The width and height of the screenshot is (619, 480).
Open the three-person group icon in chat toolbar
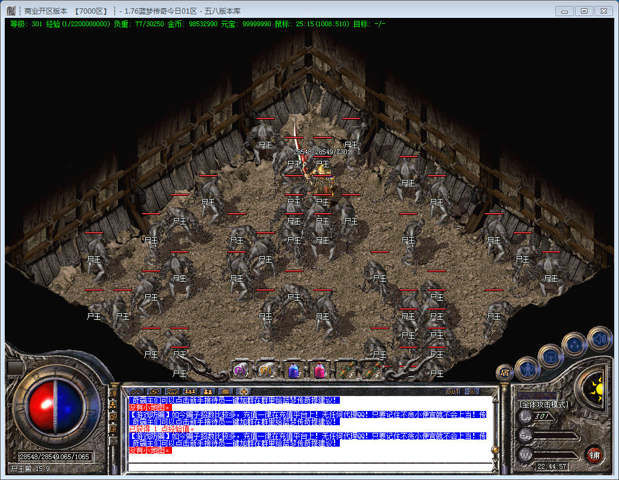tap(190, 391)
